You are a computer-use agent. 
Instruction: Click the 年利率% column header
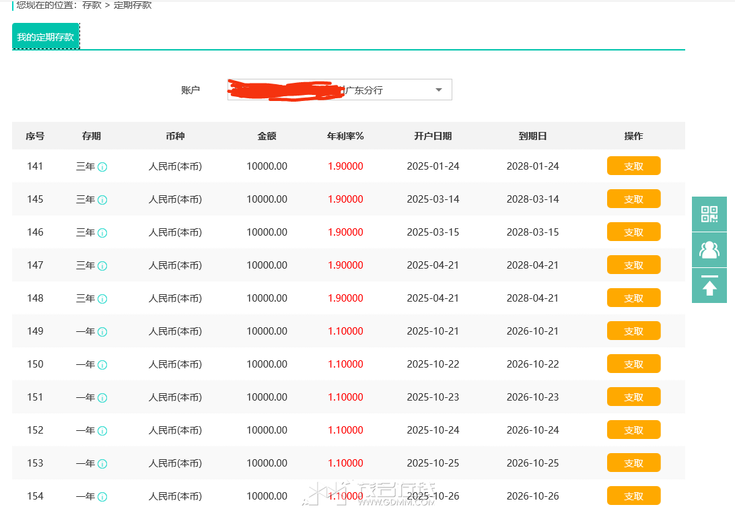(345, 136)
